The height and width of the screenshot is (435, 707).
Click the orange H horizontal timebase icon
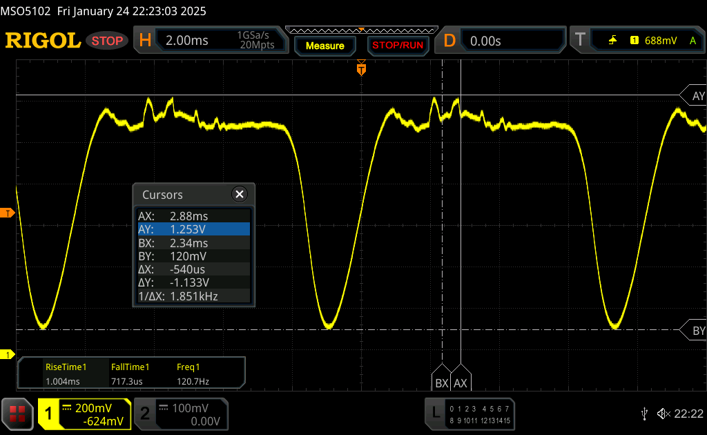(145, 41)
